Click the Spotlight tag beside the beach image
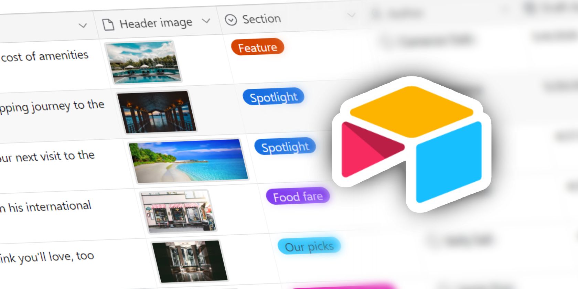578x289 pixels. point(285,147)
